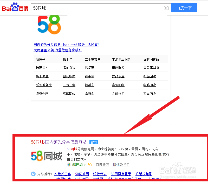Open the 家政保洁 link
Screen dimensions: 208x184
tap(118, 76)
